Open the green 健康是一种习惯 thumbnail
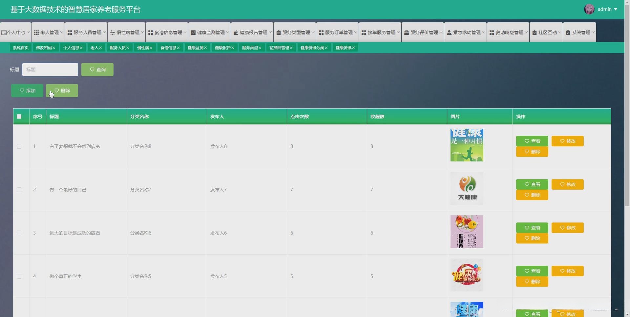630x317 pixels. [x=467, y=145]
